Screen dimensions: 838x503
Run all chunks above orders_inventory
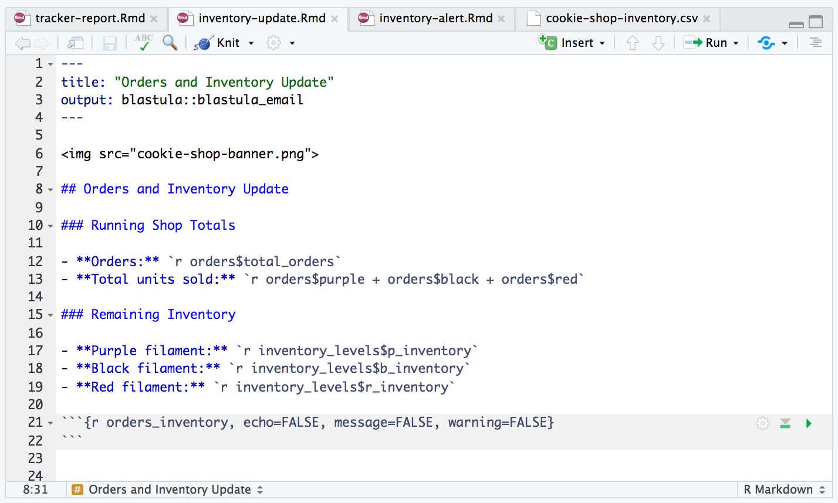point(785,423)
